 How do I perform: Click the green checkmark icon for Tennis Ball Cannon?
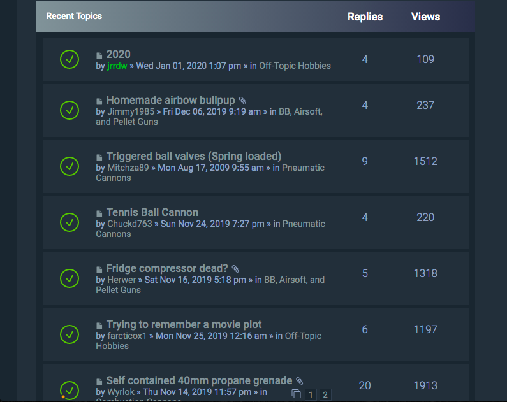(70, 222)
